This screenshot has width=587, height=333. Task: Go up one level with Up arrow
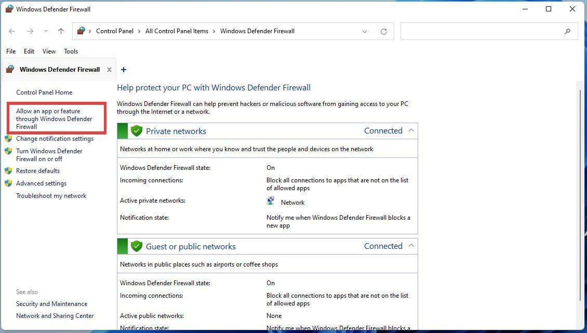(x=61, y=31)
